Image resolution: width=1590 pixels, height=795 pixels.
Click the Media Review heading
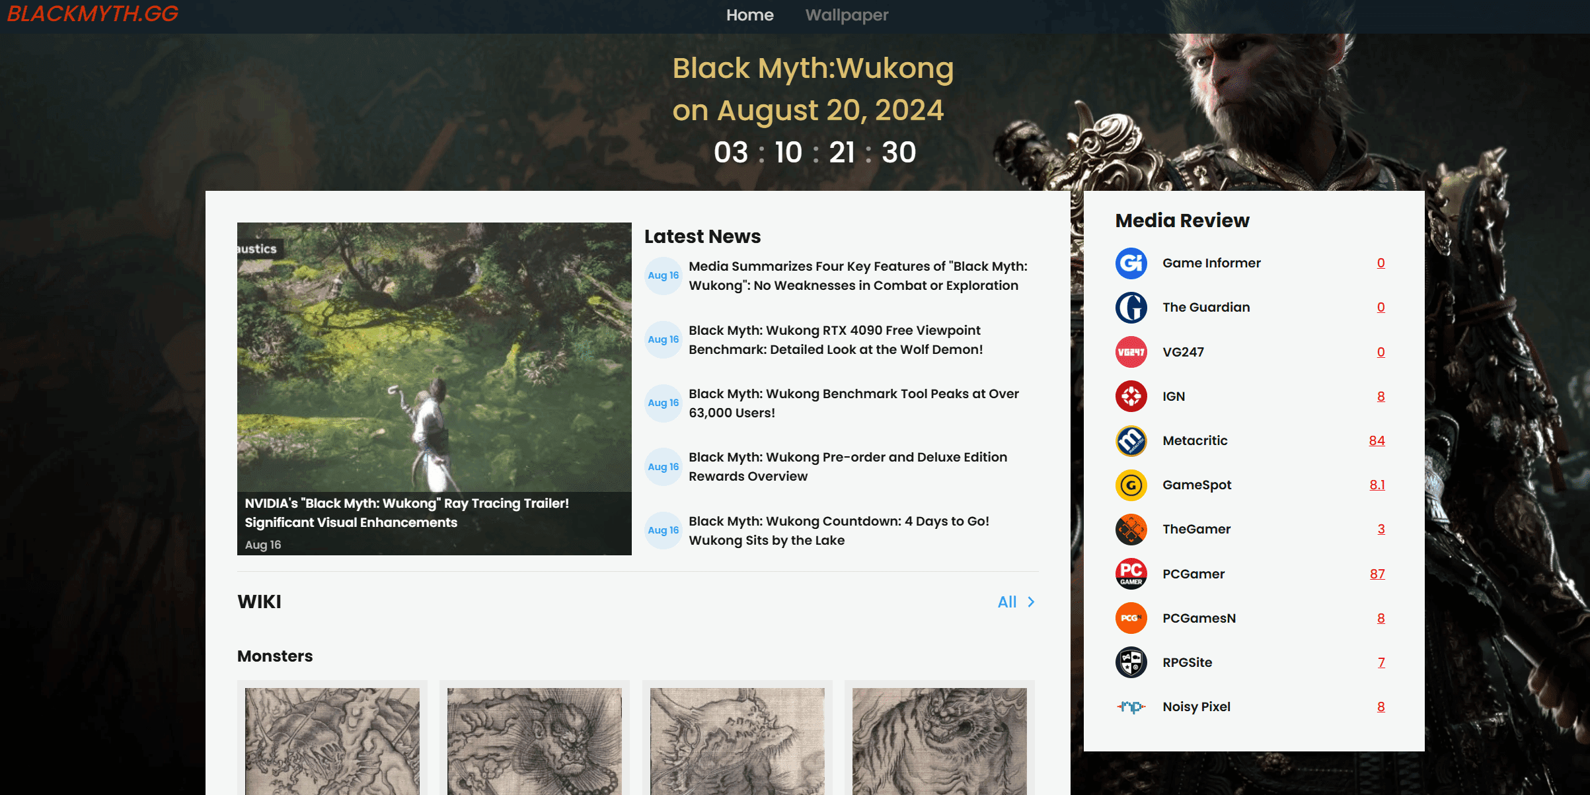tap(1182, 221)
